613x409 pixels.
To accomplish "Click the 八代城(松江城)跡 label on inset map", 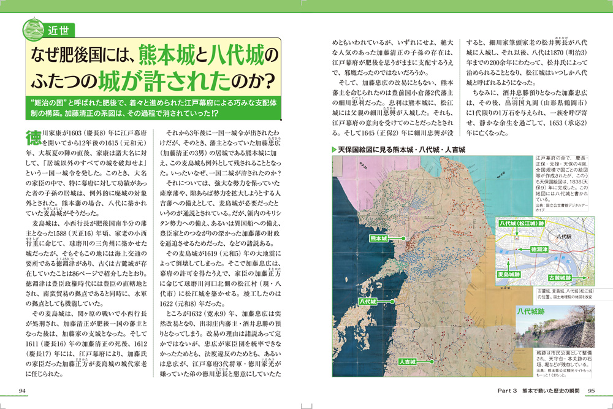I will tap(522, 223).
